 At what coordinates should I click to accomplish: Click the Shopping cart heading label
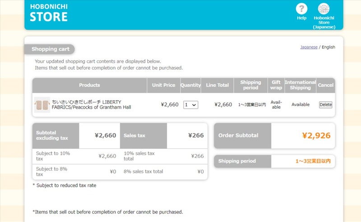coord(51,49)
